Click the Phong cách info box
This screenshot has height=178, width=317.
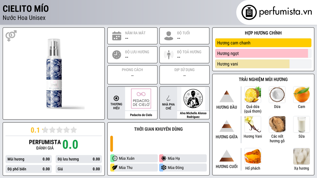click(x=132, y=75)
